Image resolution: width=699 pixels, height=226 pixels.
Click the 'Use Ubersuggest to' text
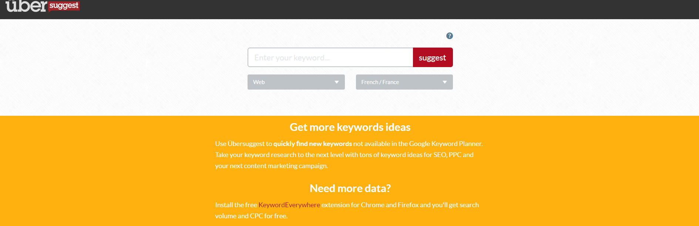(x=243, y=144)
